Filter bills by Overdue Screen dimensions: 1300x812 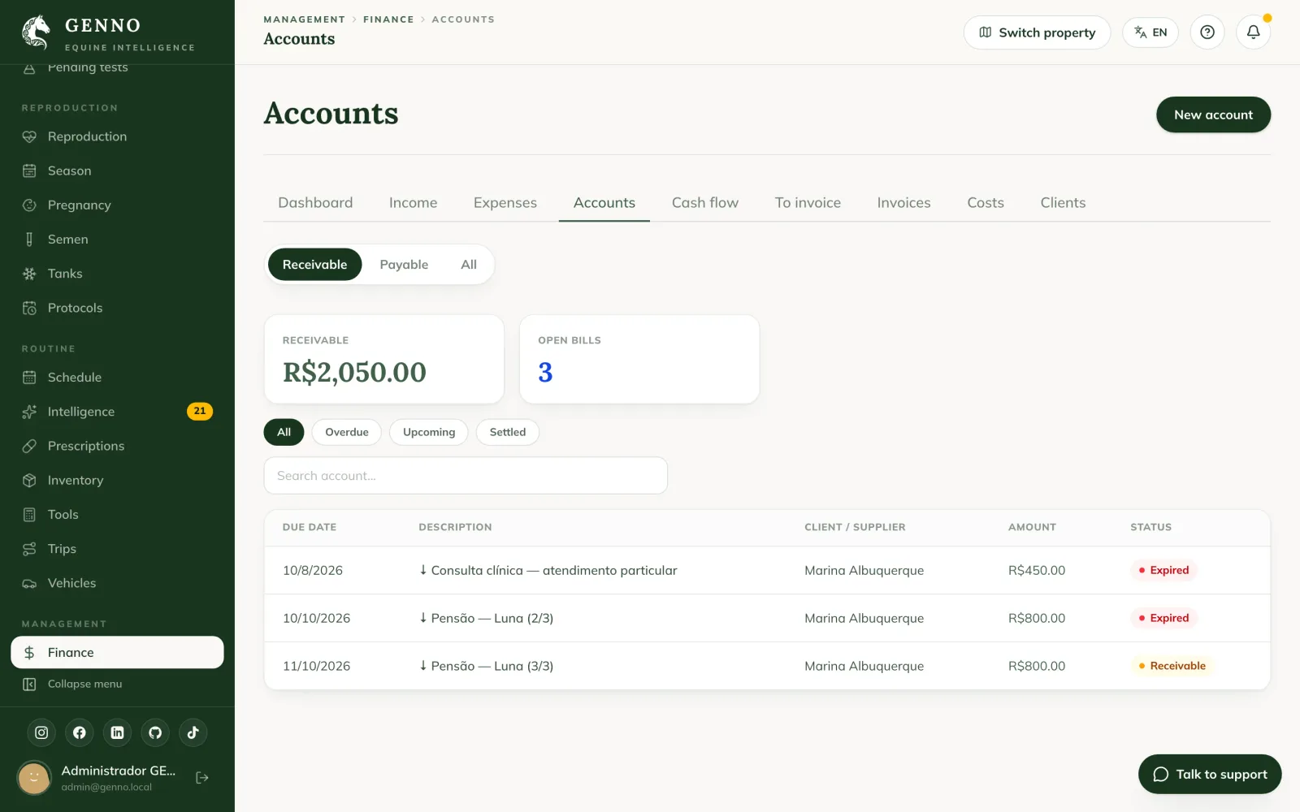tap(347, 432)
